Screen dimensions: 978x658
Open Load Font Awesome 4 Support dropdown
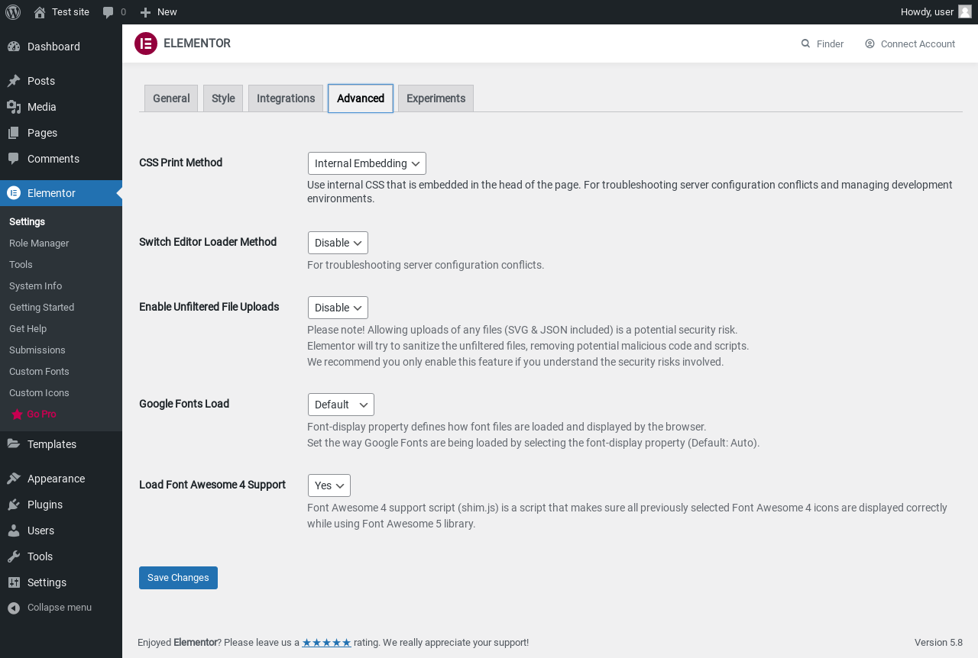[329, 485]
